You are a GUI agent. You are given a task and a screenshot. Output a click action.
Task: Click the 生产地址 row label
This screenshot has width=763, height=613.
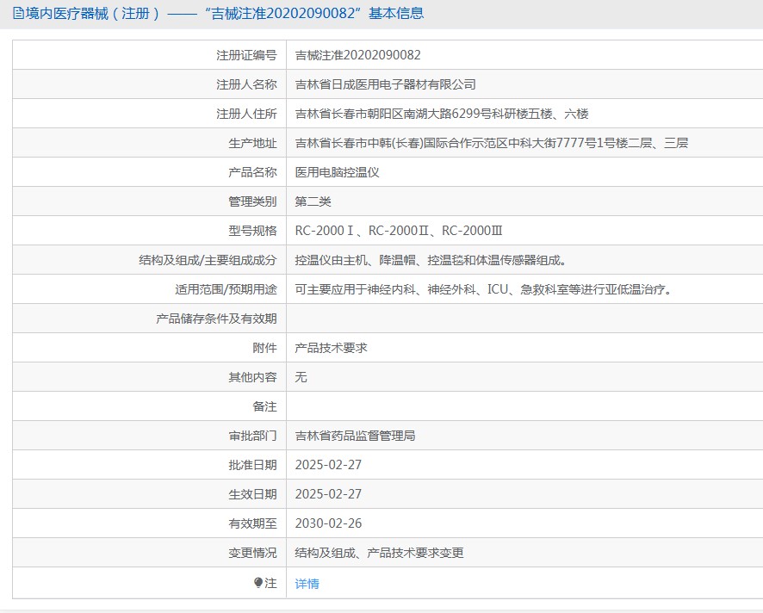252,143
